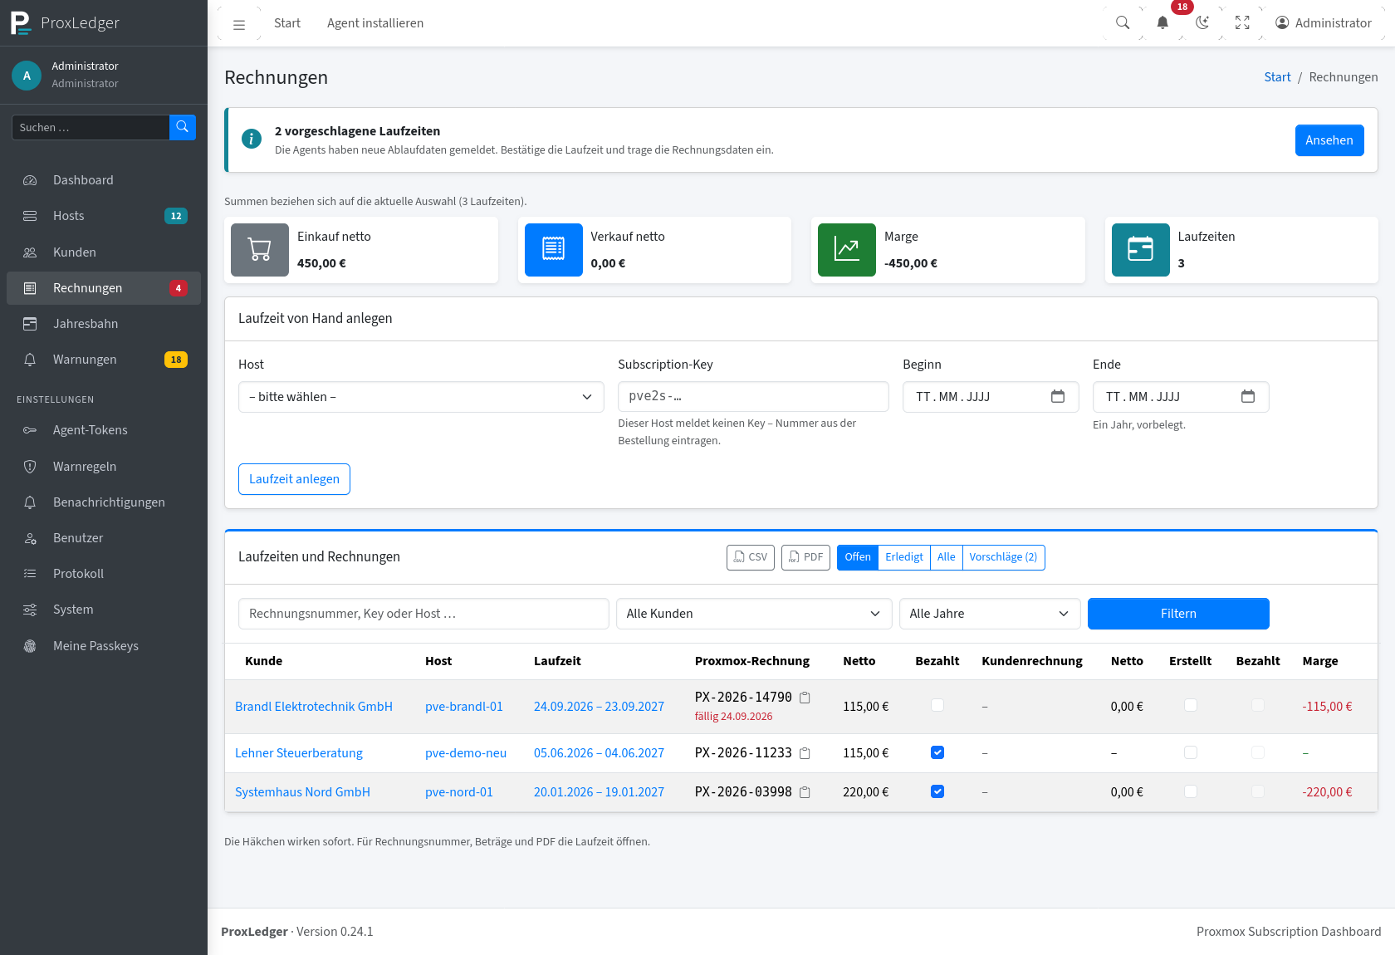Expand the Alle Jahre dropdown
This screenshot has height=955, width=1395.
point(990,614)
